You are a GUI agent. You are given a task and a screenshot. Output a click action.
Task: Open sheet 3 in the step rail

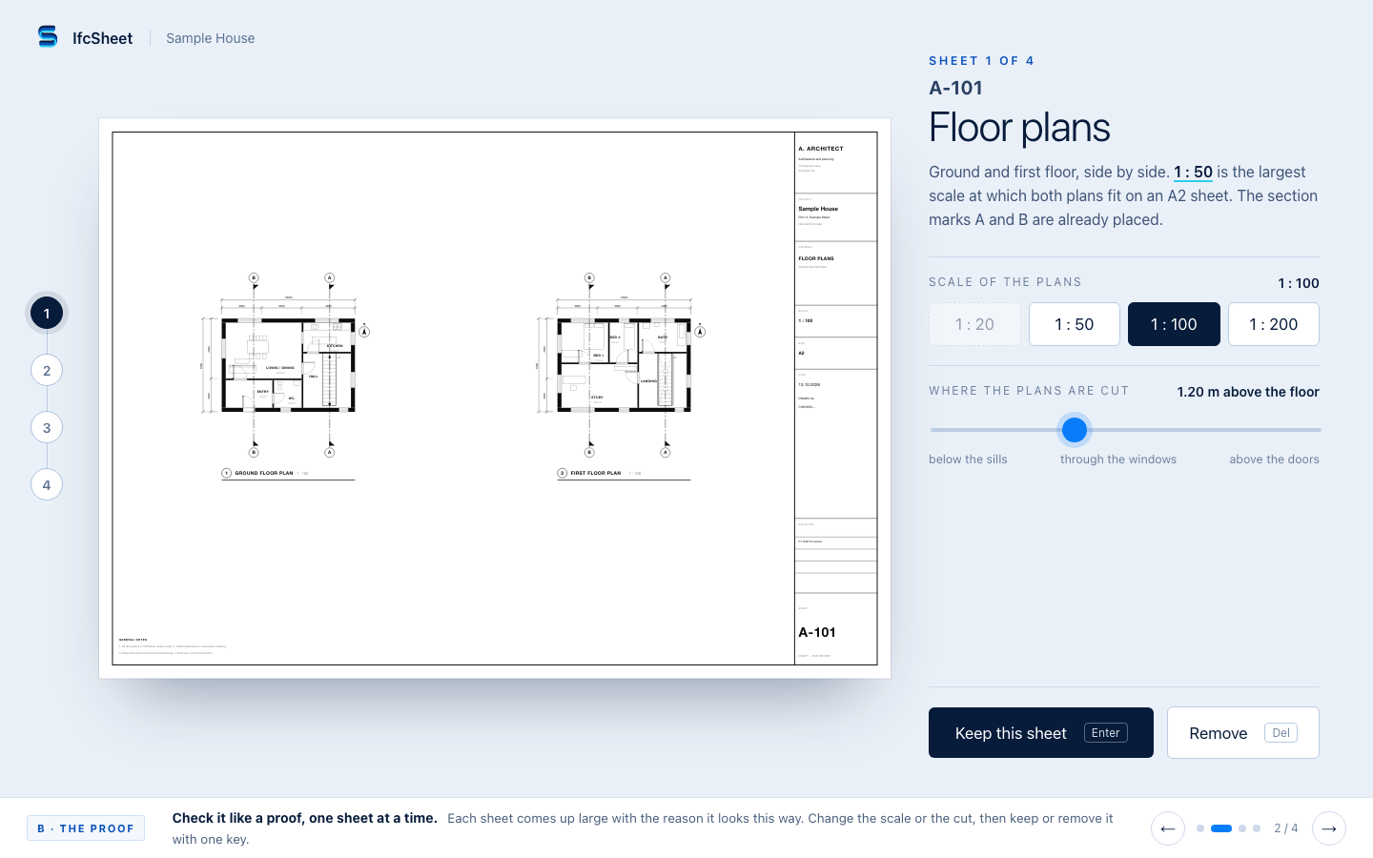47,428
